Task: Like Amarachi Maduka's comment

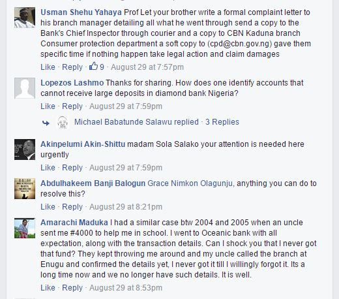Action: (48, 288)
